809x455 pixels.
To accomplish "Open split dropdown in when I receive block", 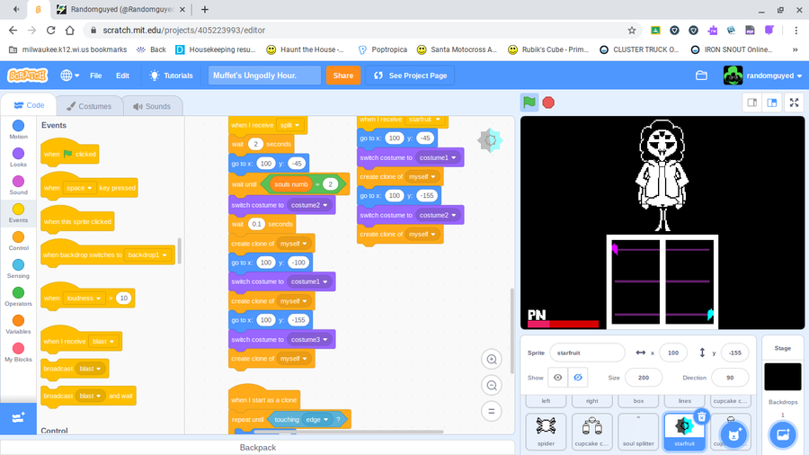I will (x=290, y=125).
